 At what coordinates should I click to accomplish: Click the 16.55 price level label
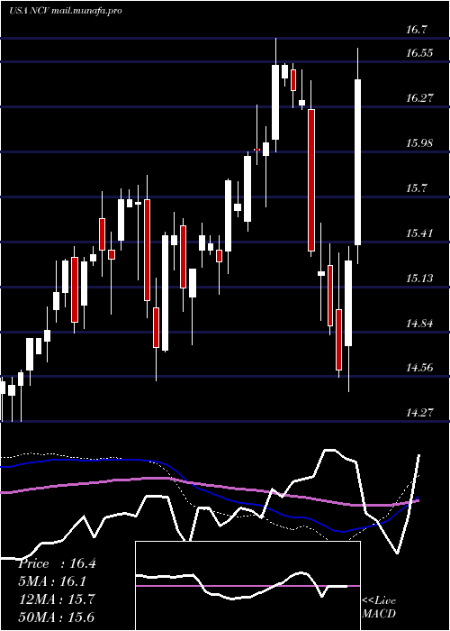tap(419, 52)
